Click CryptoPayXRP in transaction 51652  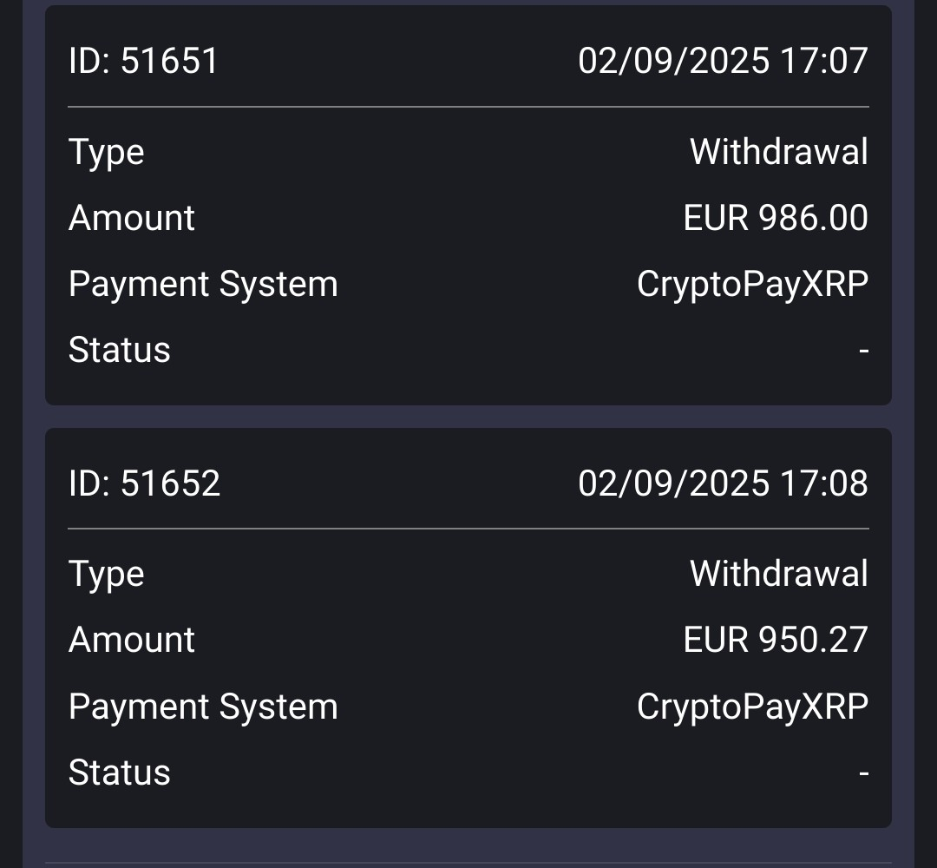pyautogui.click(x=752, y=707)
